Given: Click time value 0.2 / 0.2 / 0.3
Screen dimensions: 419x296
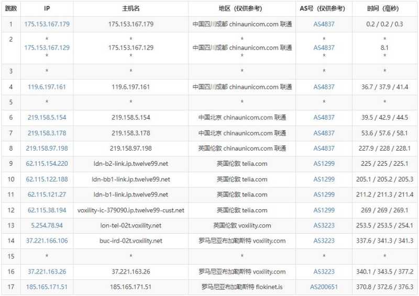Looking at the screenshot, I should coord(384,24).
